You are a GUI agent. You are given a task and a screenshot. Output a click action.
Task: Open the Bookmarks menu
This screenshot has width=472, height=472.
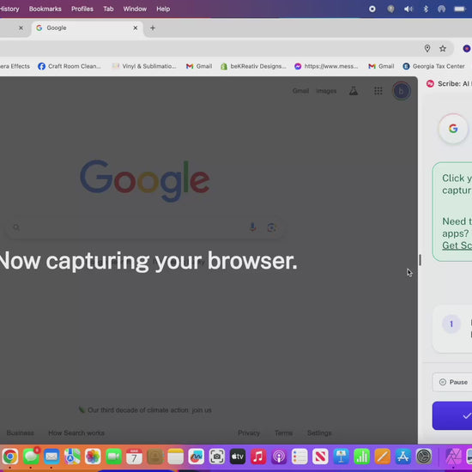pos(45,9)
